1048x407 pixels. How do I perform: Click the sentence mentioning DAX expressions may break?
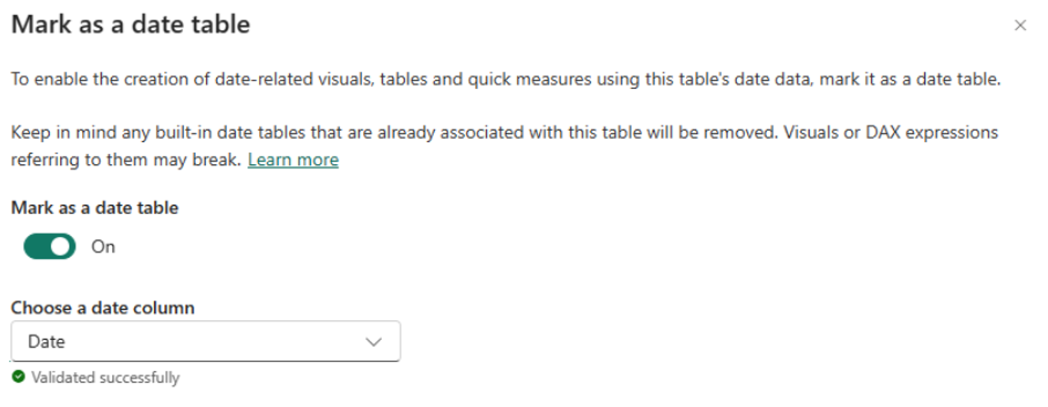point(505,145)
